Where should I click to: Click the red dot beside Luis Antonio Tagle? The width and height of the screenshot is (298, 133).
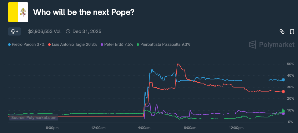(x=49, y=45)
